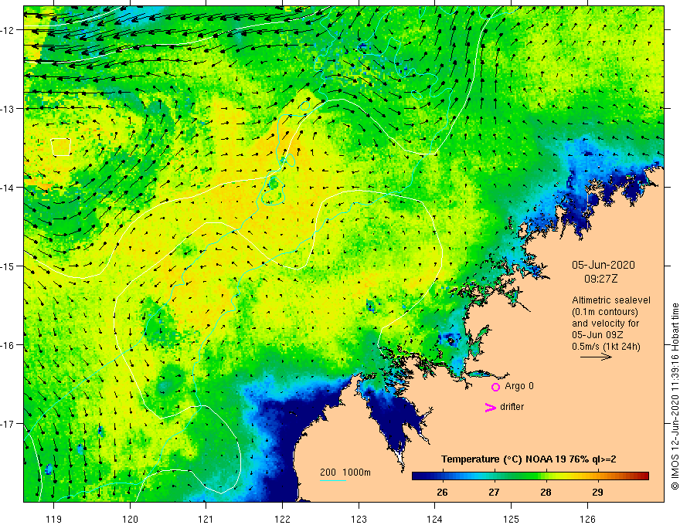Click the -17 latitude axis label
This screenshot has height=525, width=680.
(x=8, y=424)
